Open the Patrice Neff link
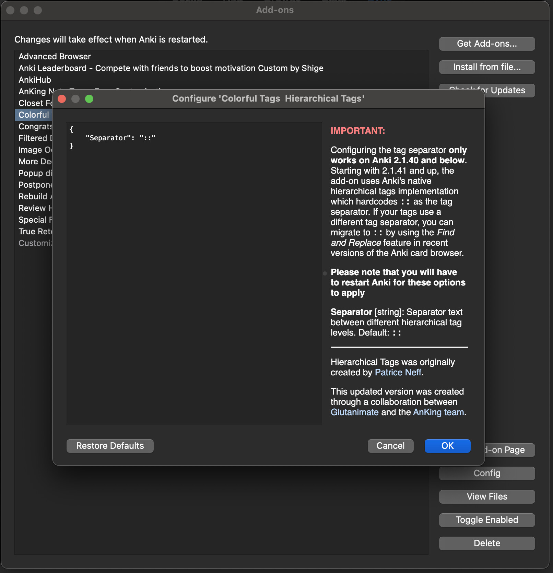 tap(398, 372)
